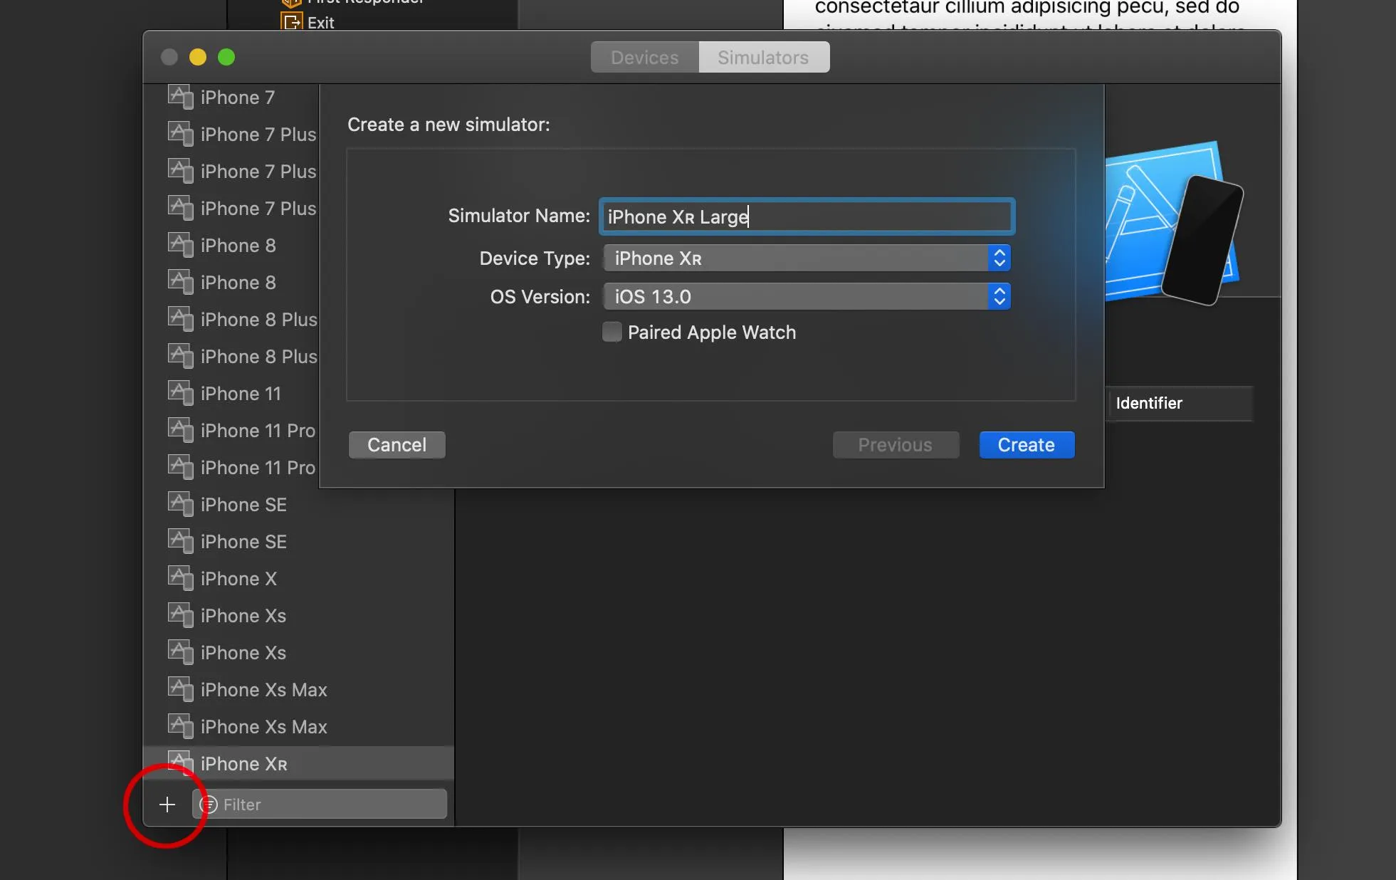Check the Paired Apple Watch pairing option

(612, 332)
